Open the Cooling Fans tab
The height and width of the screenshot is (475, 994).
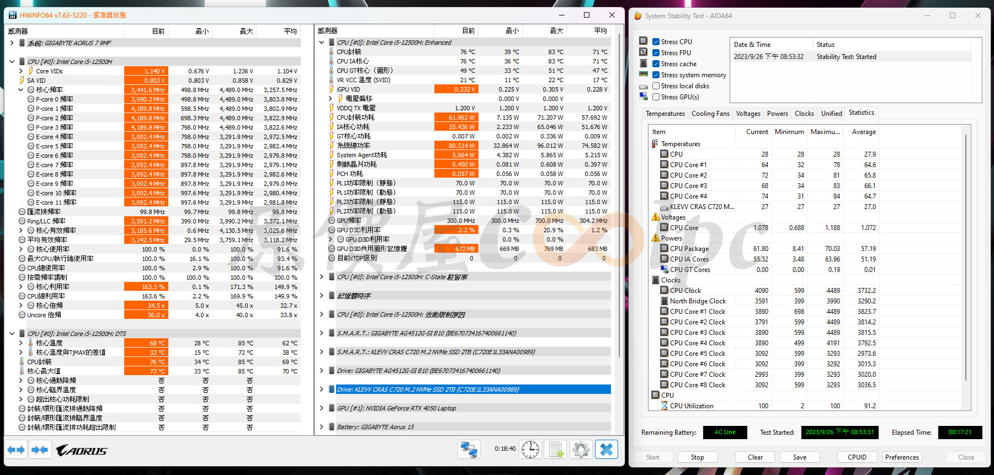(x=710, y=114)
